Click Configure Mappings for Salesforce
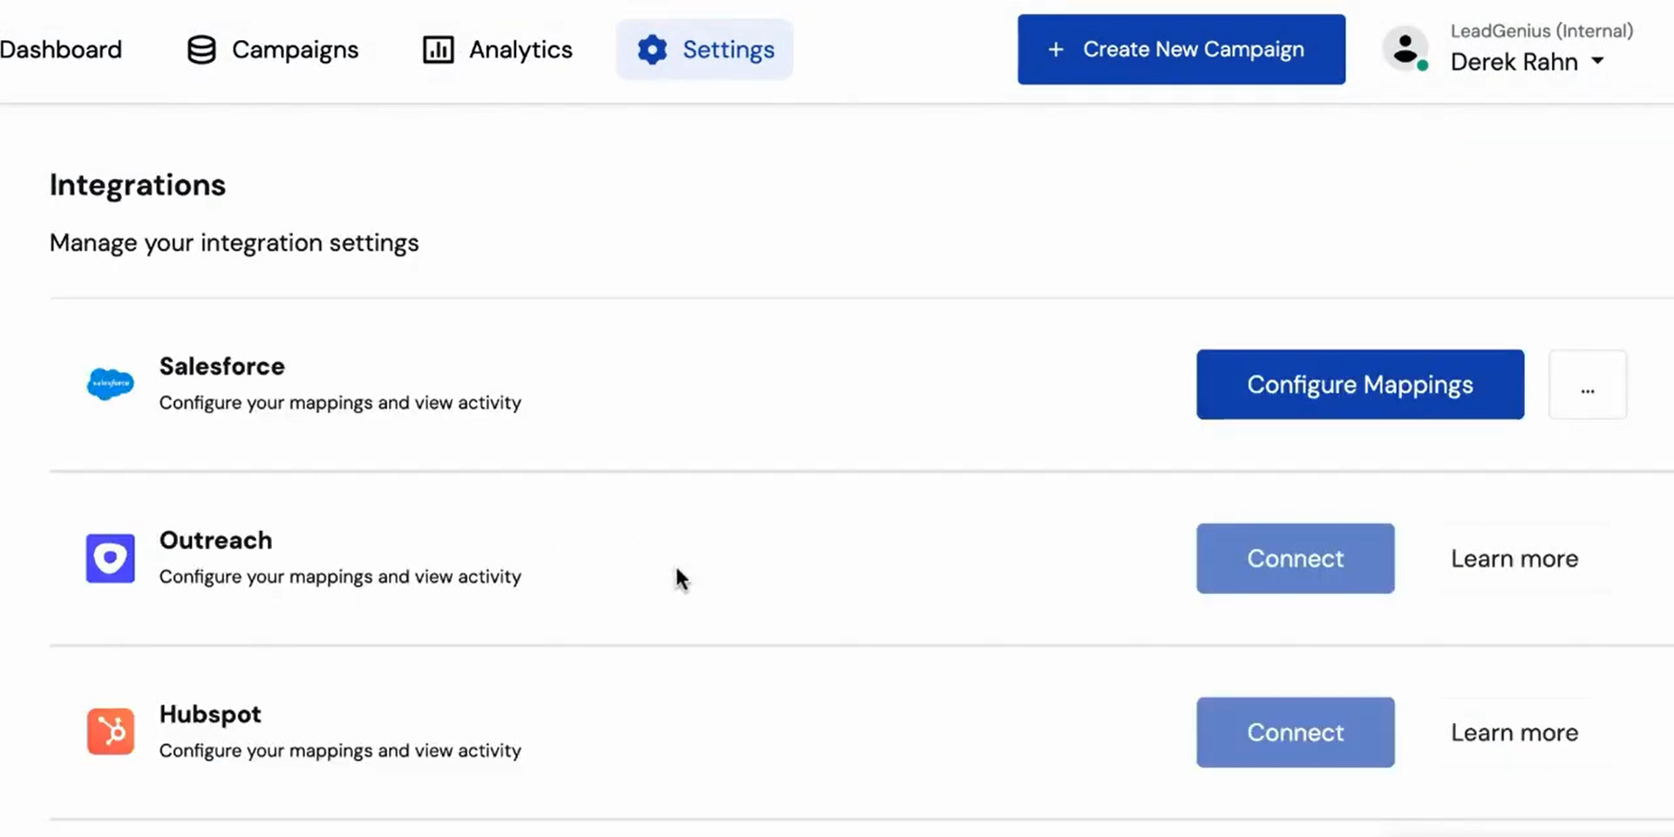The image size is (1674, 837). (1360, 384)
